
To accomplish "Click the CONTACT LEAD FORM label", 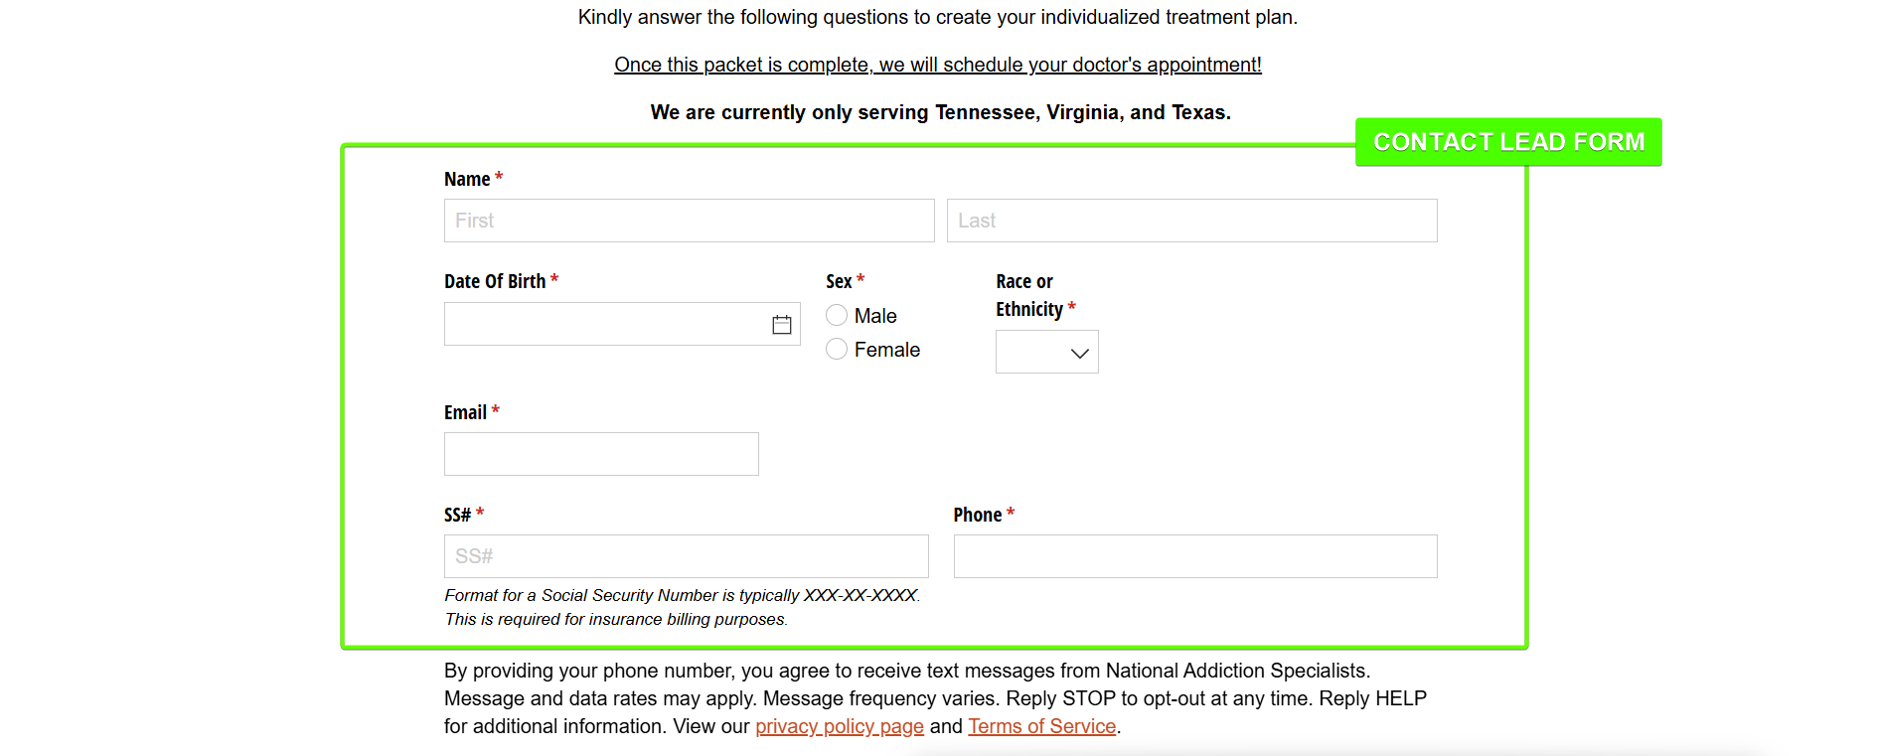I will pyautogui.click(x=1507, y=142).
